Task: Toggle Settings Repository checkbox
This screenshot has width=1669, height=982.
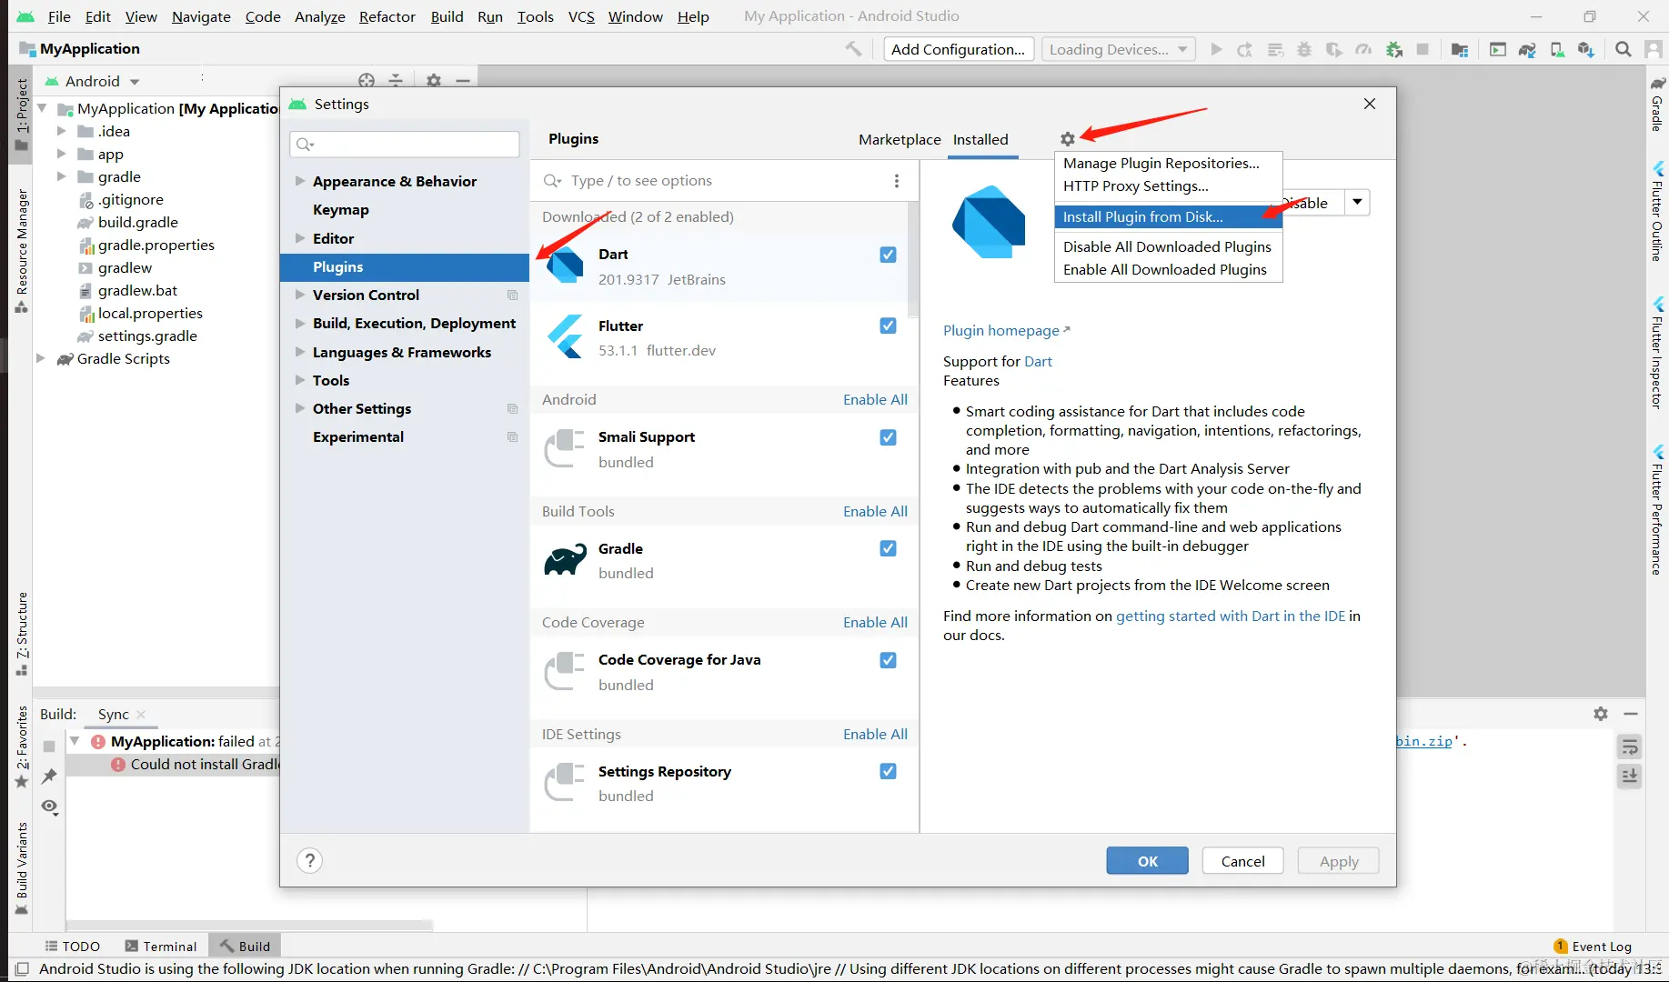Action: pos(889,771)
